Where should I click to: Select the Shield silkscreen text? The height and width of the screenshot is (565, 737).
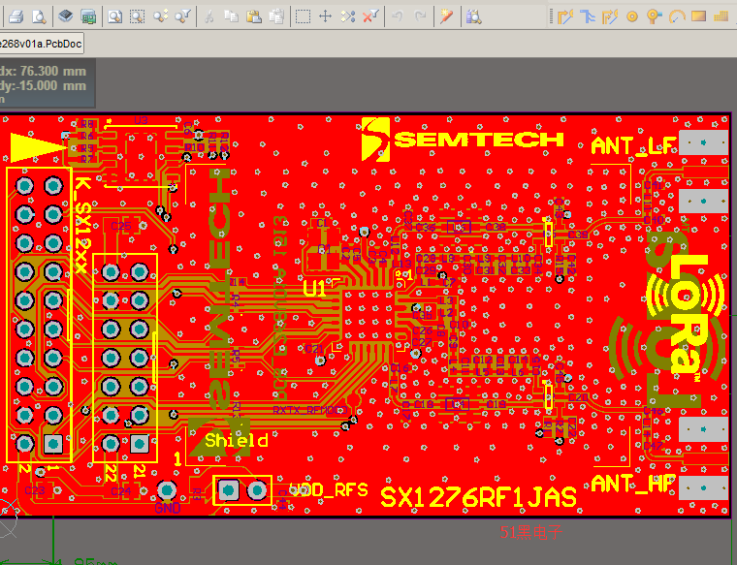pyautogui.click(x=237, y=441)
